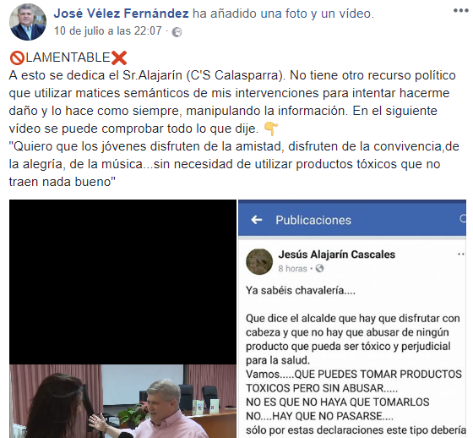
Task: Click the Jesús Alajarín Cascales name
Action: 337,255
